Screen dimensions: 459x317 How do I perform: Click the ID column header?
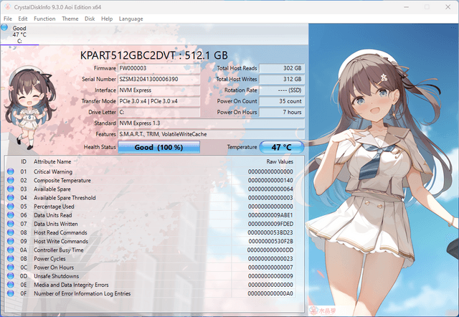(x=24, y=161)
